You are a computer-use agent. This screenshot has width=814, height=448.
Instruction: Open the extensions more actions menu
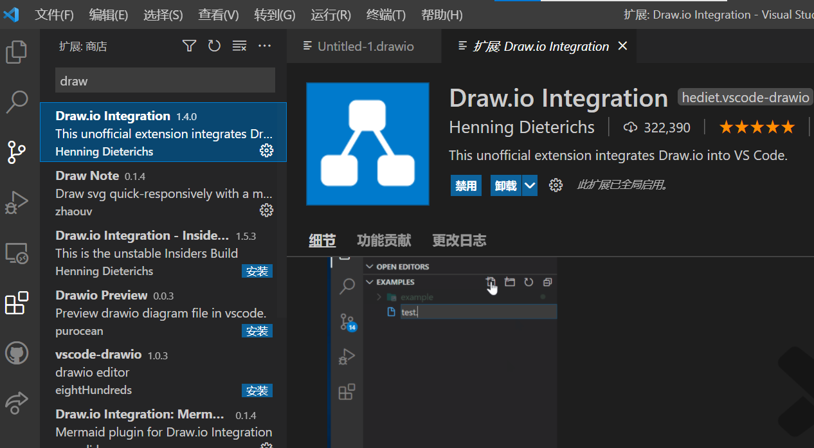click(264, 46)
